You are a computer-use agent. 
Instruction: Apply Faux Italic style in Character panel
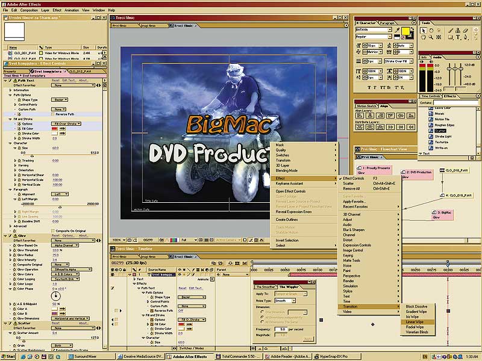point(375,88)
